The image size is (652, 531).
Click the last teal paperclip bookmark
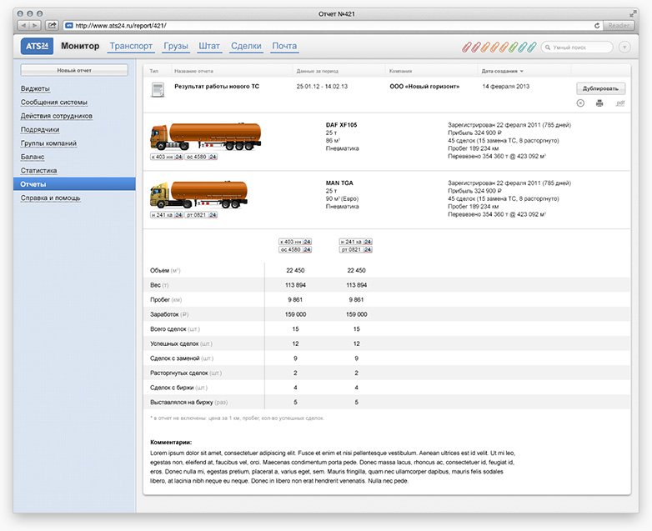[532, 47]
